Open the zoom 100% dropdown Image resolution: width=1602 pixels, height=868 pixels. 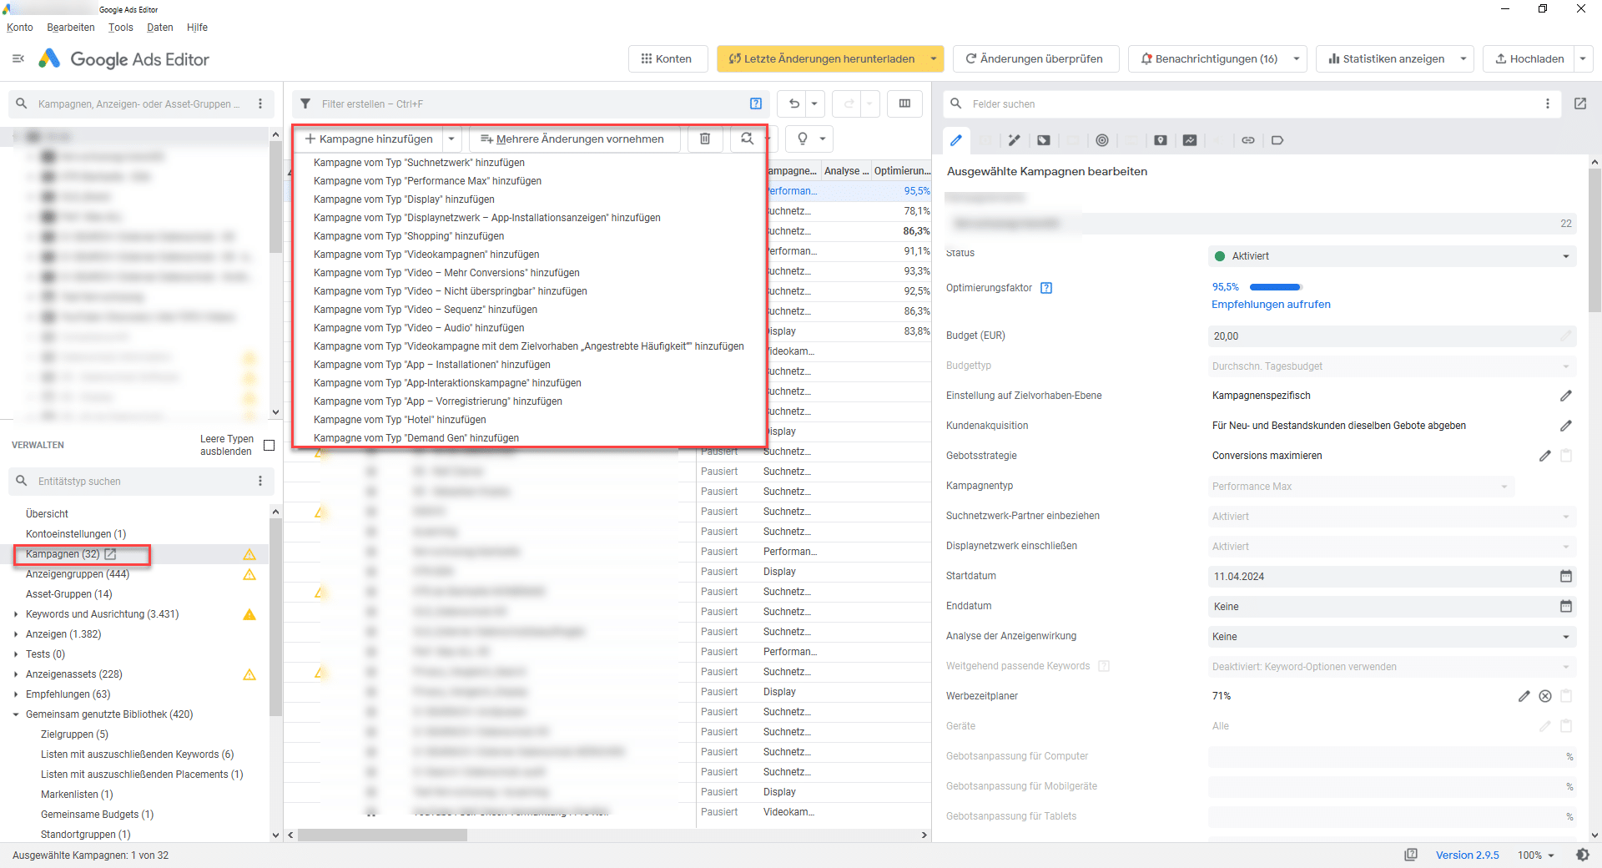[1536, 855]
